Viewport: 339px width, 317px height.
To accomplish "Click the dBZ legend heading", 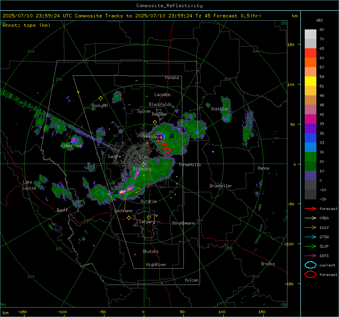I will (319, 20).
